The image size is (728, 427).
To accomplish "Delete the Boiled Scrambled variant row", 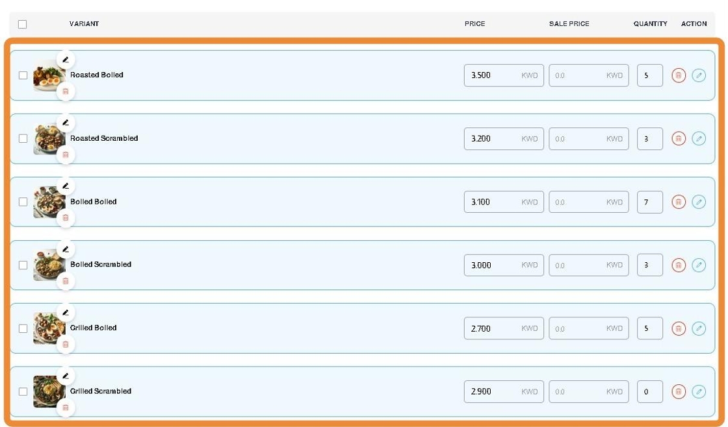I will click(679, 265).
